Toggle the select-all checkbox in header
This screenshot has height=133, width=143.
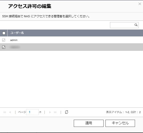click(x=4, y=33)
